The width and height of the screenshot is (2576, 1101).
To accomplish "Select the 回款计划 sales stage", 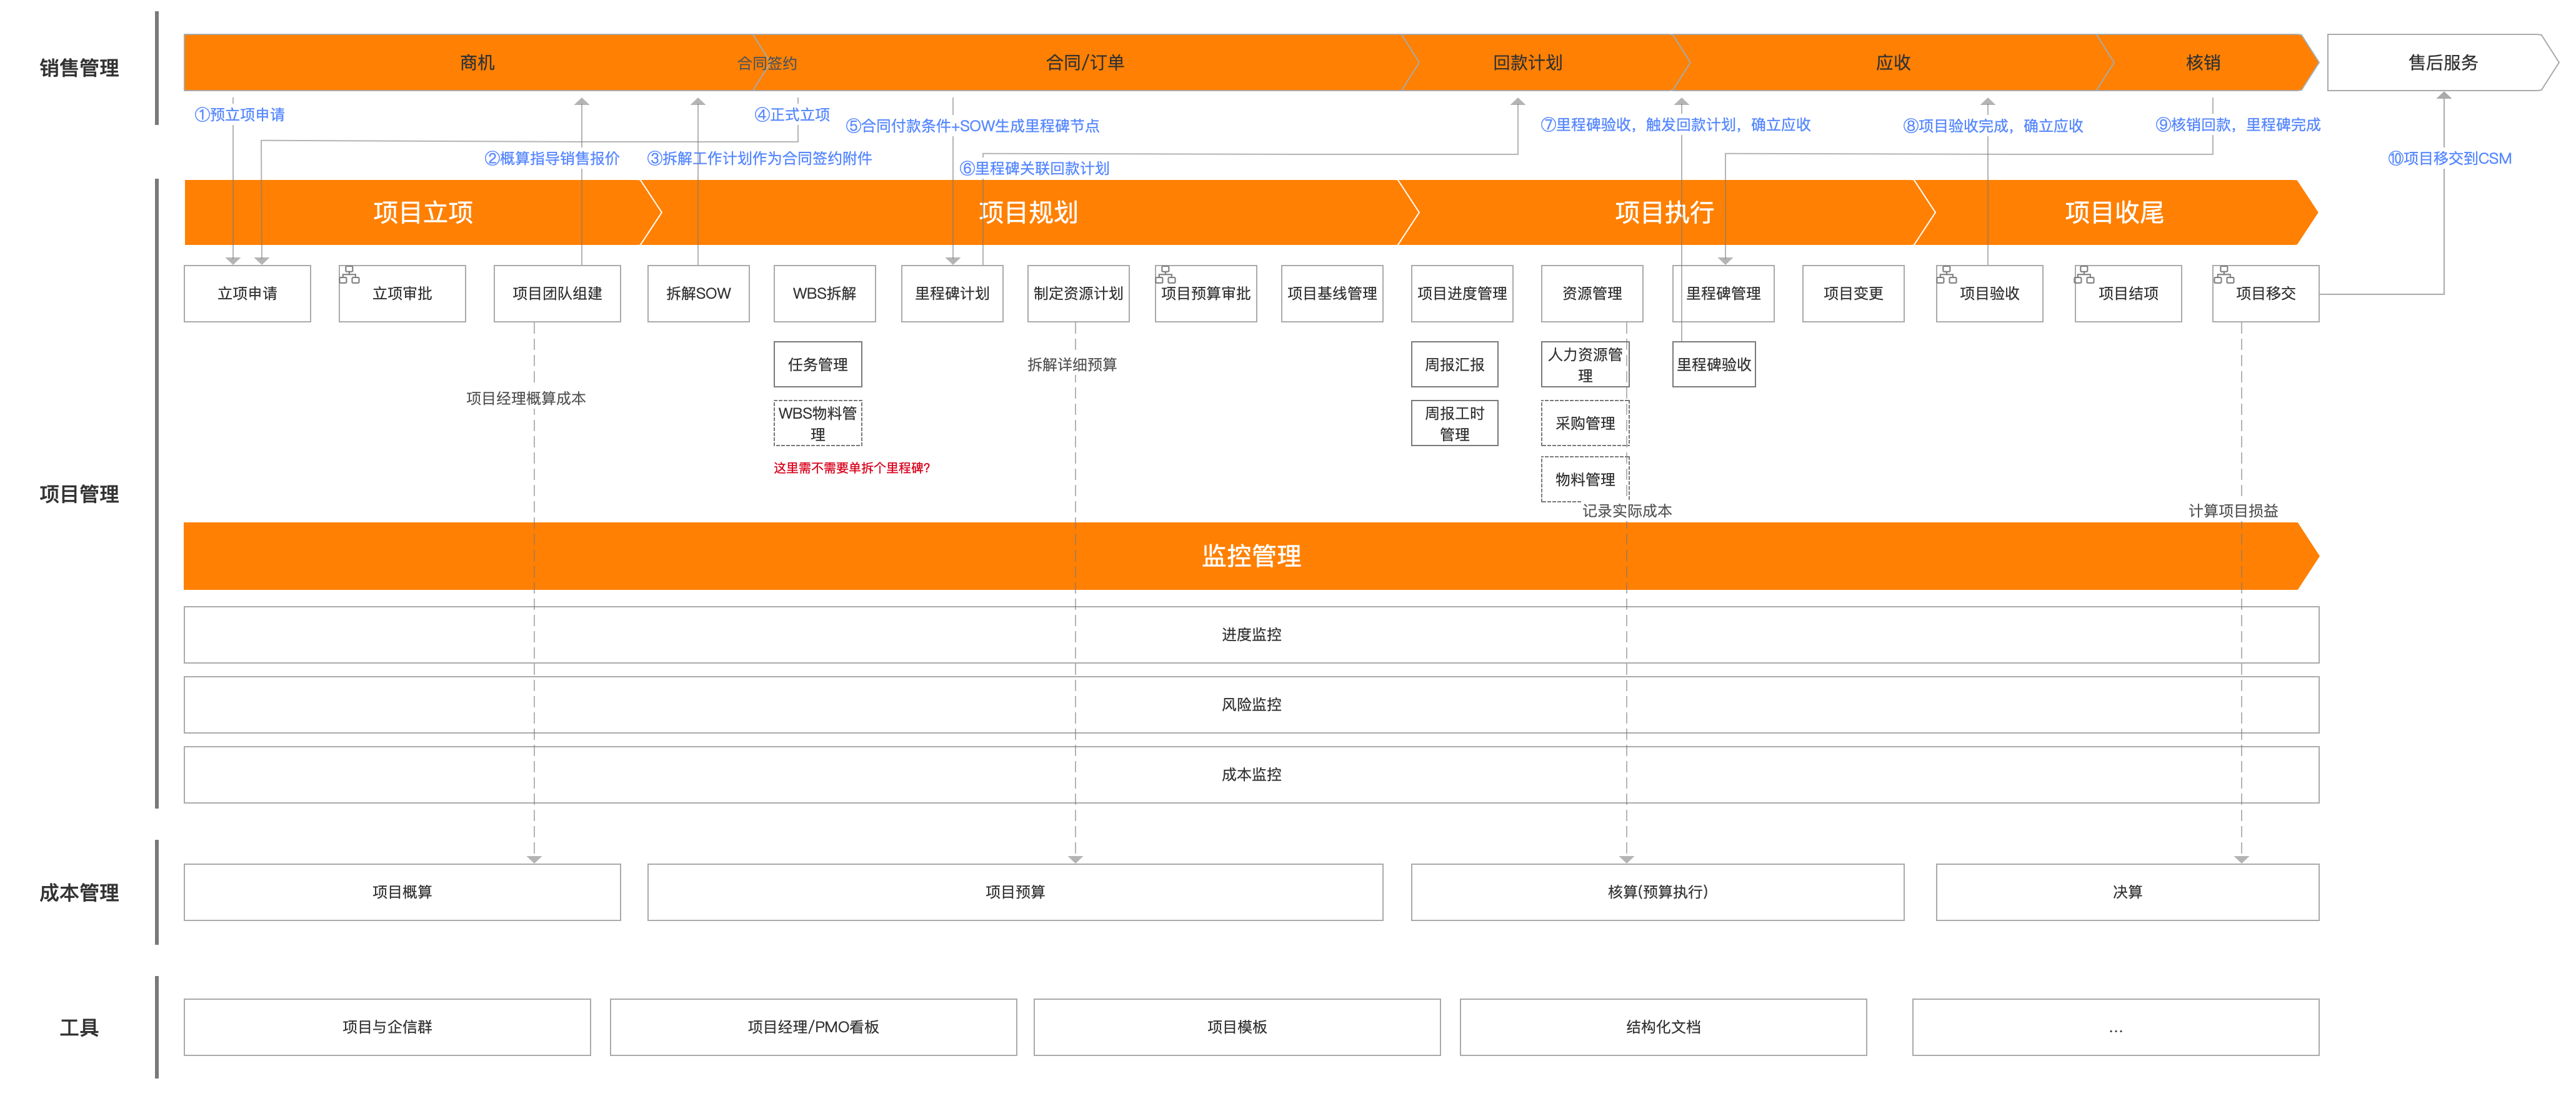I will point(1527,63).
